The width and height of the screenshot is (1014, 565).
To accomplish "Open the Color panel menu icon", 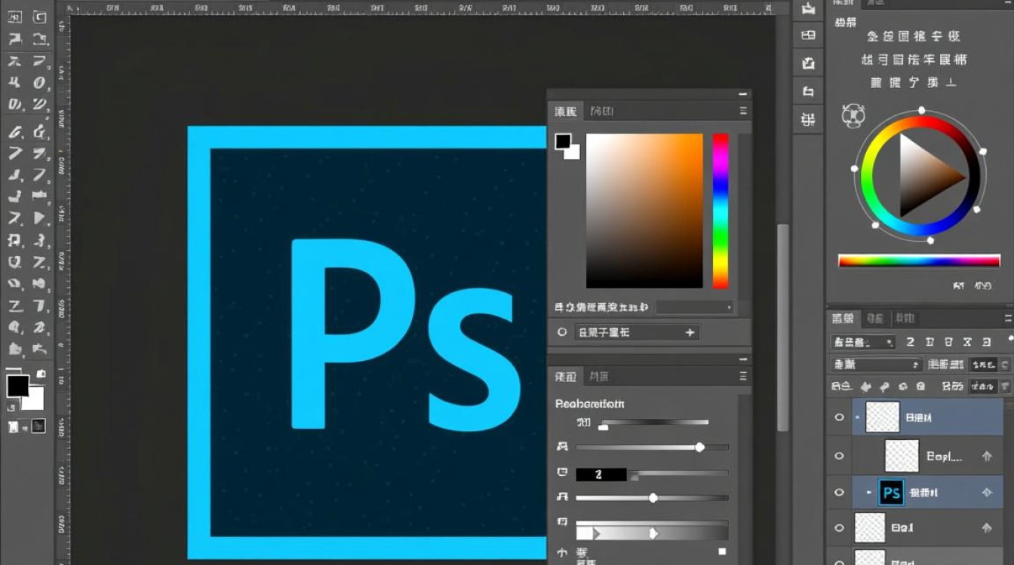I will click(x=743, y=110).
